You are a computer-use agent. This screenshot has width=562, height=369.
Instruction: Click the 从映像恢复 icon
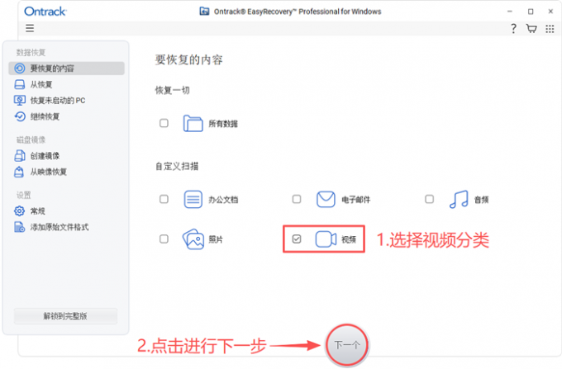click(19, 172)
